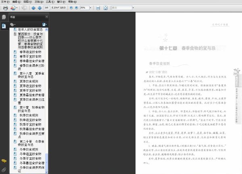The width and height of the screenshot is (242, 174).
Task: Open the 文件 (File) menu
Action: coord(5,2)
